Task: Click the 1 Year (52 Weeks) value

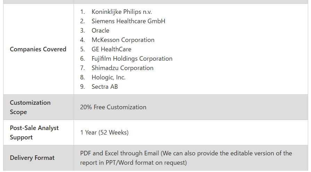Action: [104, 132]
